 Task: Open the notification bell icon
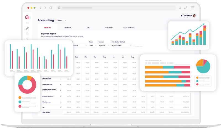point(181,16)
